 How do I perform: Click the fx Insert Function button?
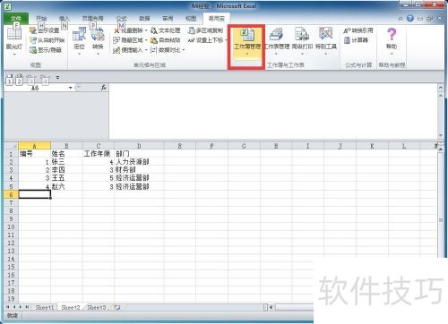[104, 88]
